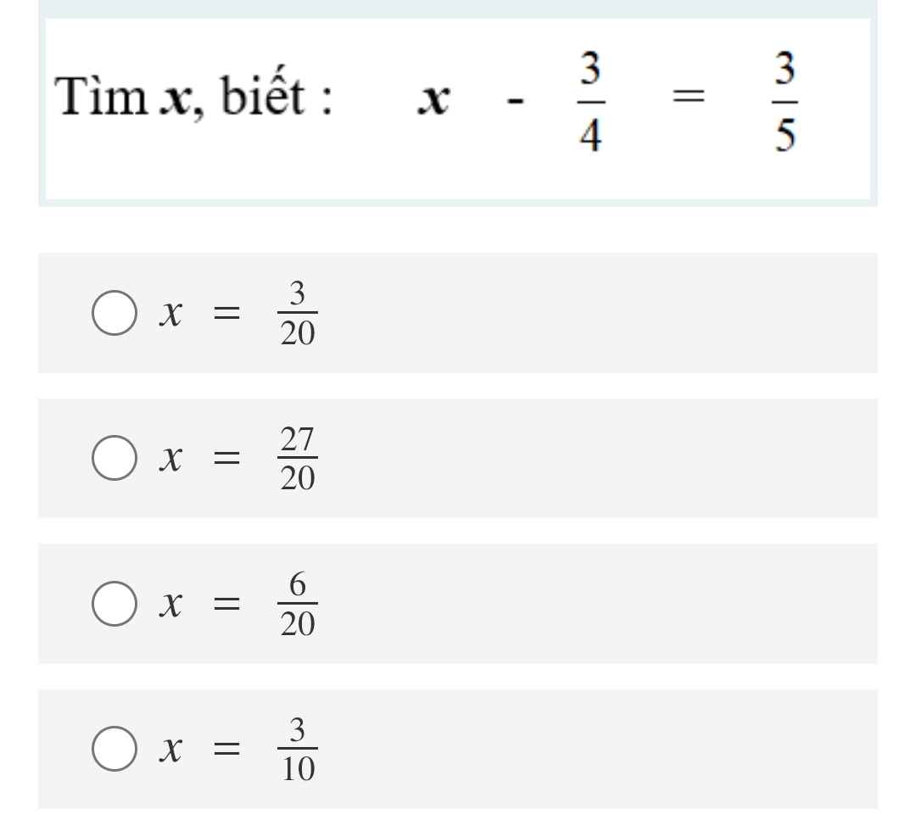The image size is (916, 831).
Task: Choose the x = 27/20 radio option
Action: coord(114,459)
